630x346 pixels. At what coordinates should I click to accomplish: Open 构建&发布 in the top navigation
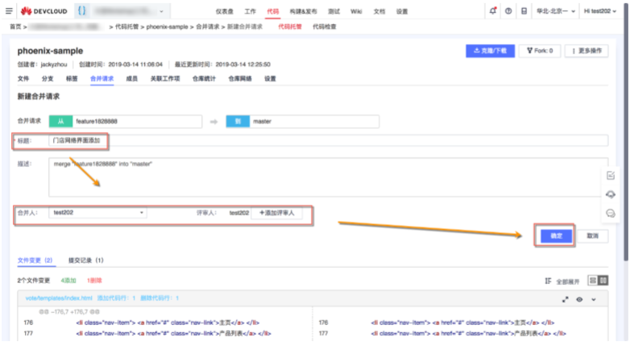tap(303, 11)
